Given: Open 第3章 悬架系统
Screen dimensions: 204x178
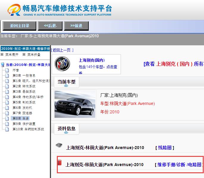Looking at the screenshot, I should coord(24,92).
